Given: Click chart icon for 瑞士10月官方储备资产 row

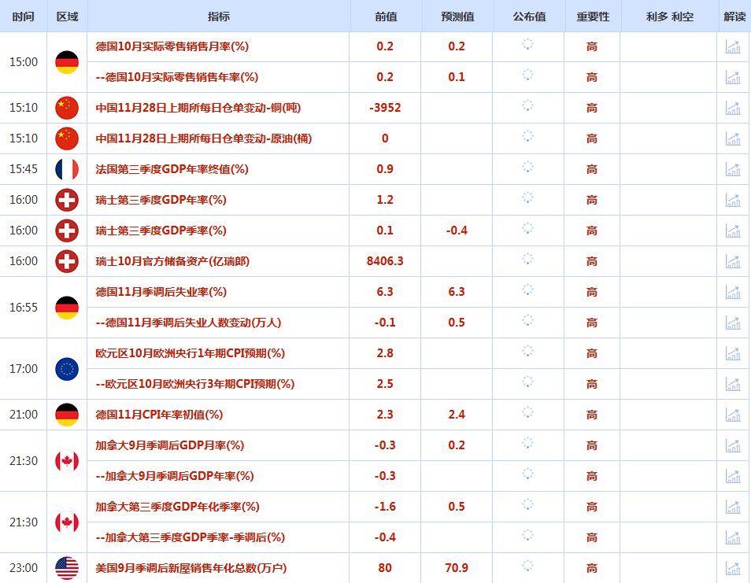Looking at the screenshot, I should point(733,261).
